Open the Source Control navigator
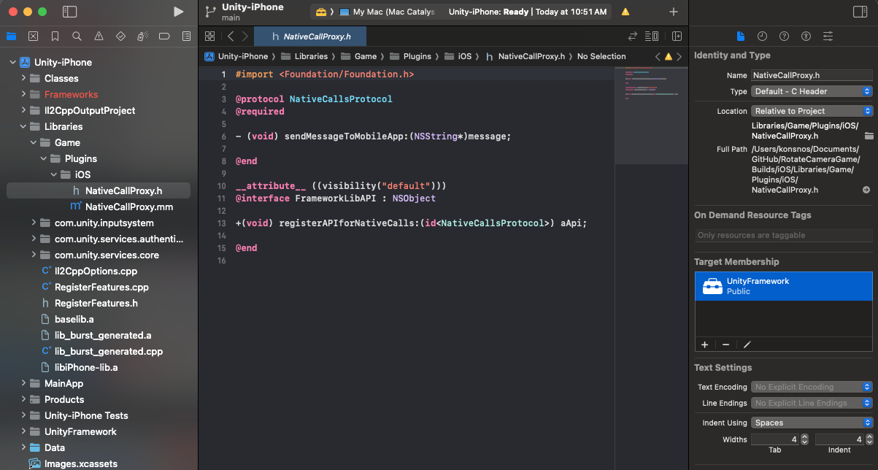Image resolution: width=878 pixels, height=470 pixels. click(33, 36)
